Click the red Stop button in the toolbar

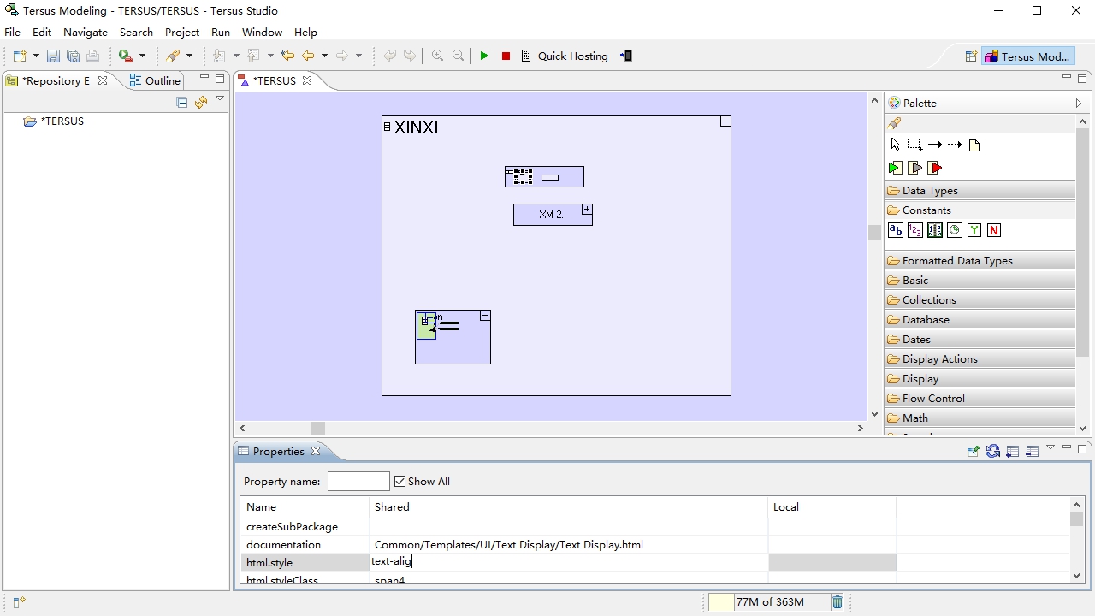506,56
